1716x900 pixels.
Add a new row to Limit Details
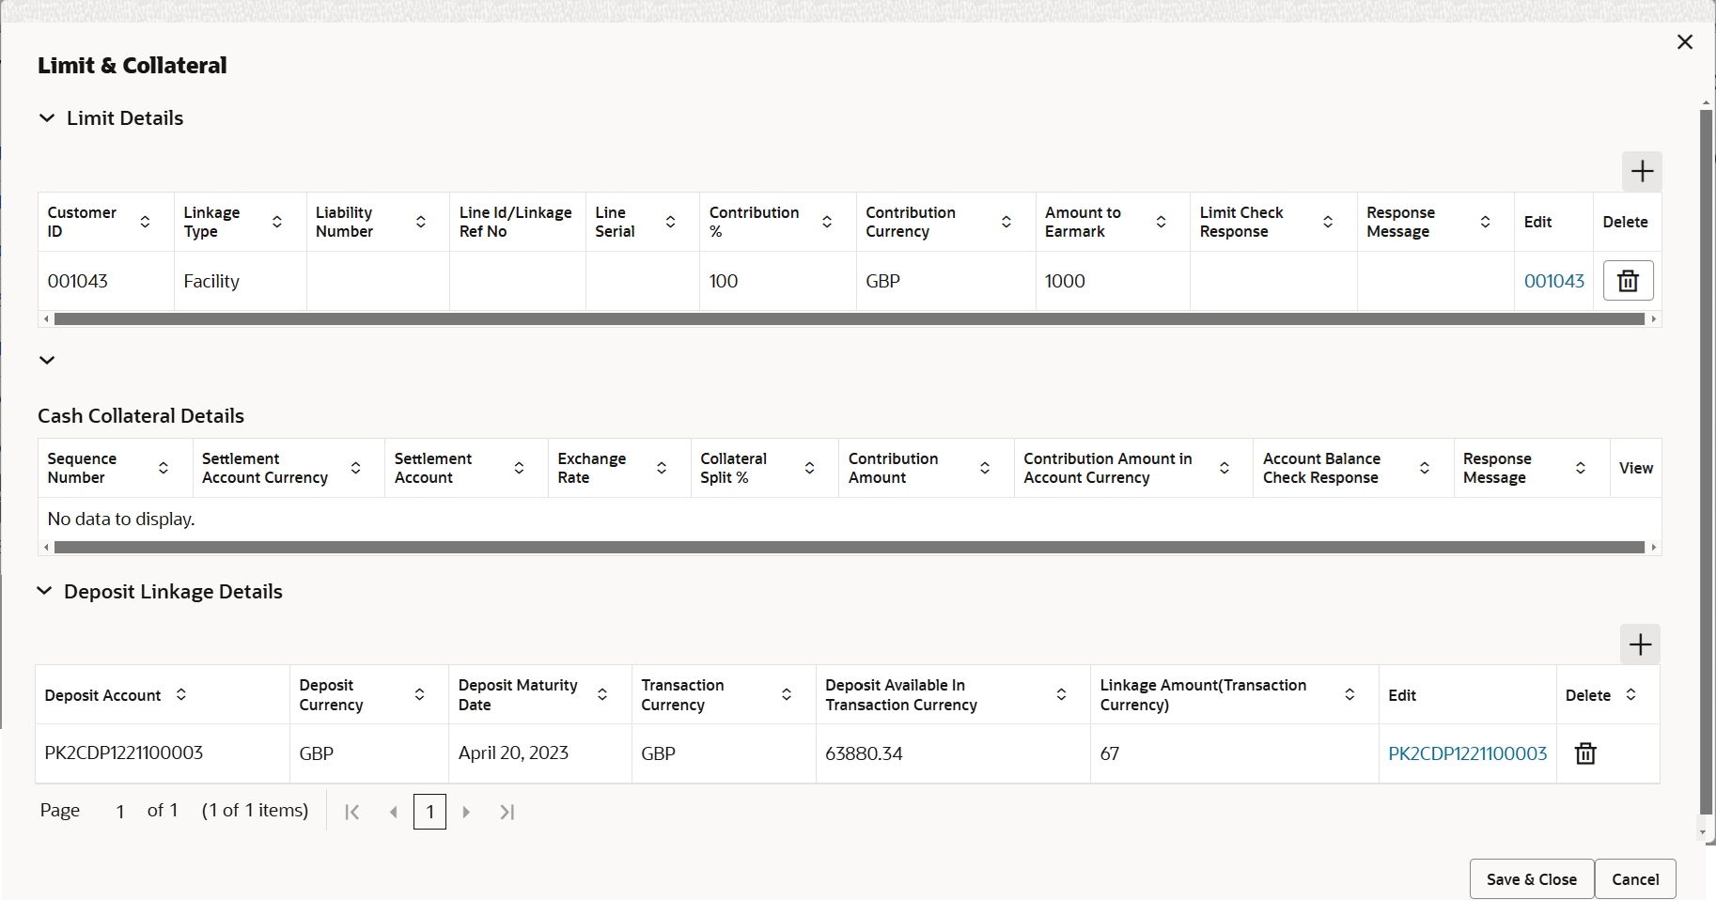coord(1643,171)
